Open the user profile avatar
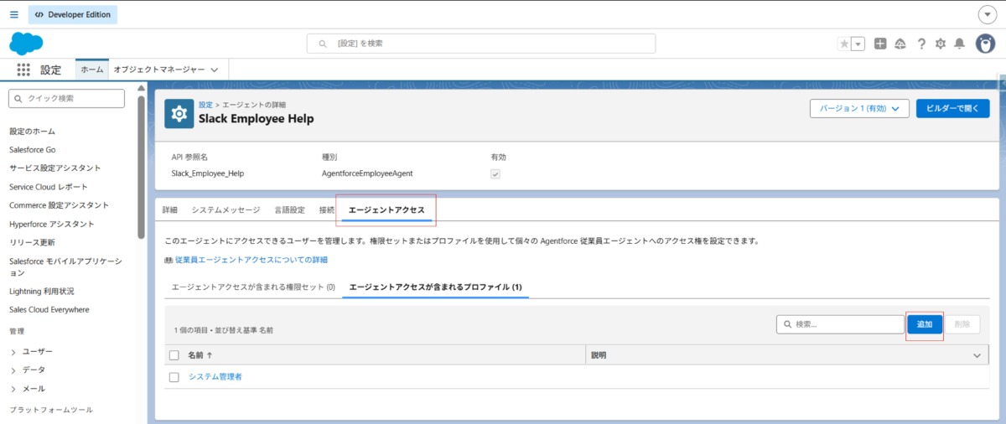Viewport: 1006px width, 424px height. pos(985,44)
